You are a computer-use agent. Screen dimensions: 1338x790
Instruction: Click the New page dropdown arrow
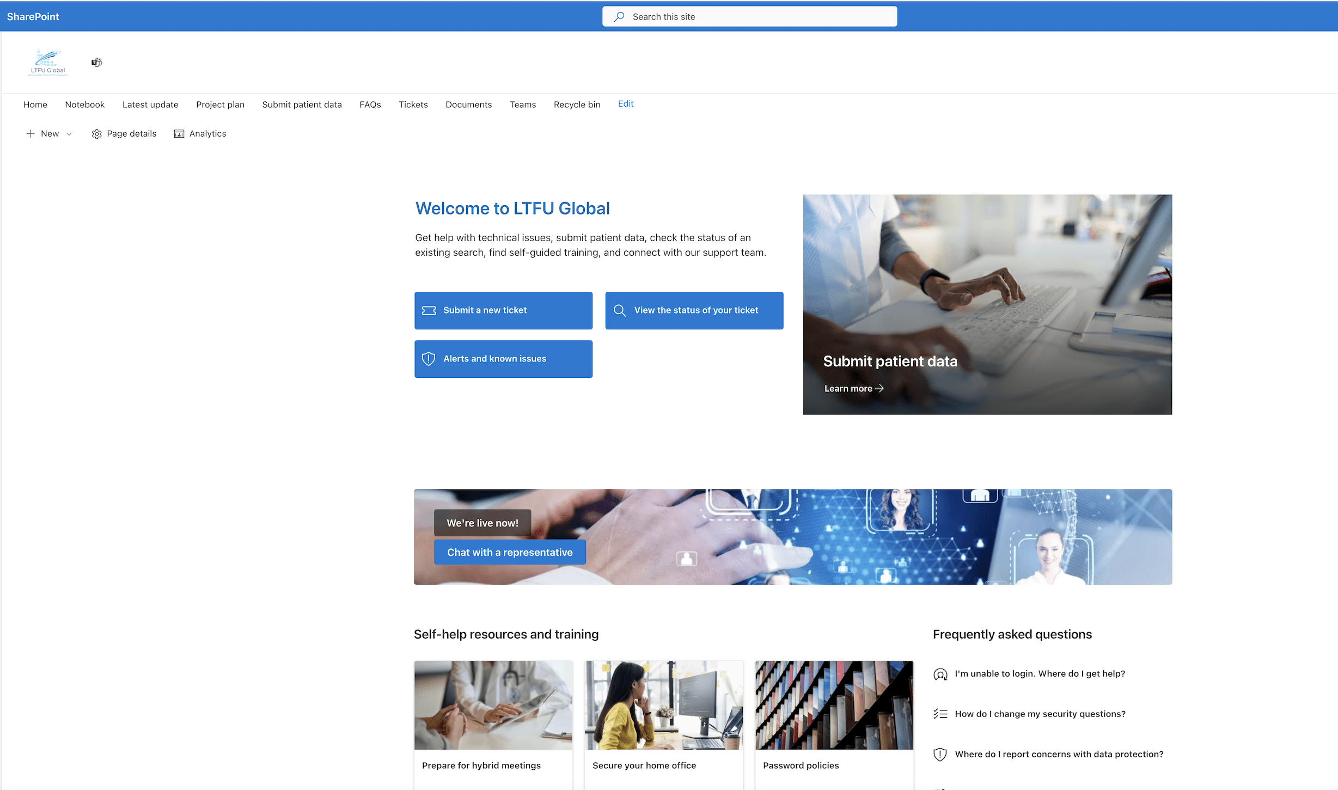click(70, 133)
